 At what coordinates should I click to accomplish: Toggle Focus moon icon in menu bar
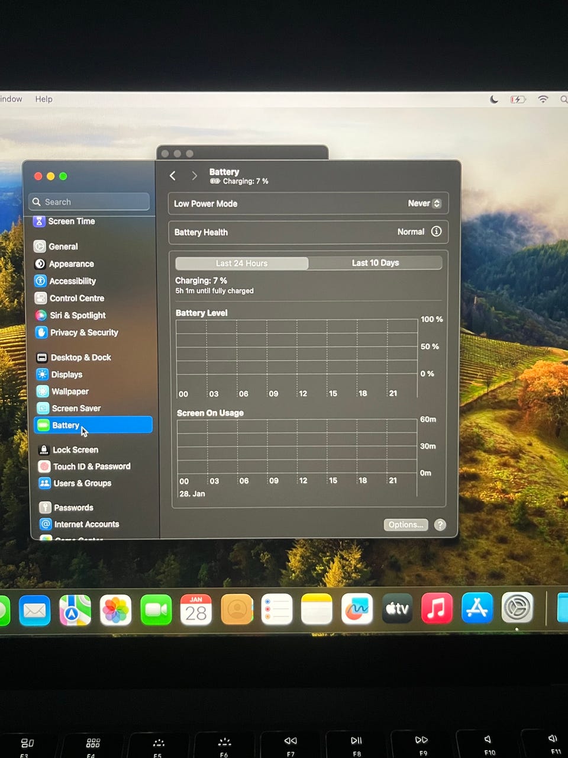494,99
